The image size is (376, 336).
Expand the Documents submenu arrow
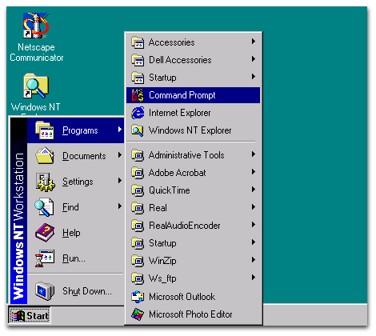pyautogui.click(x=120, y=155)
